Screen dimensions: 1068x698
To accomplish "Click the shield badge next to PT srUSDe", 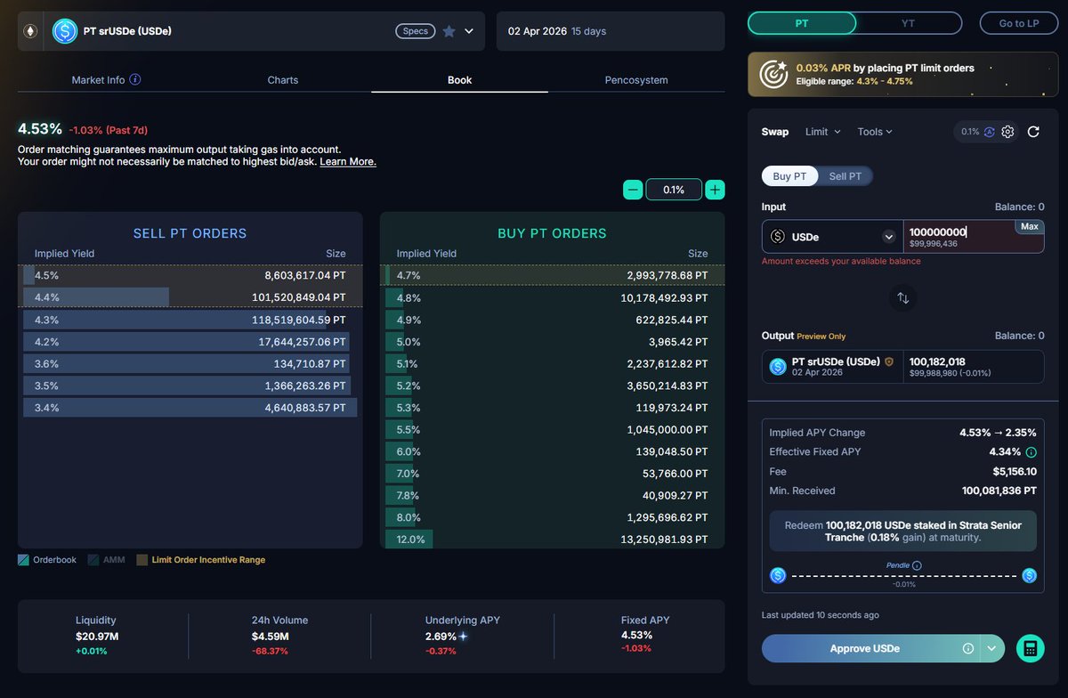I will [888, 361].
